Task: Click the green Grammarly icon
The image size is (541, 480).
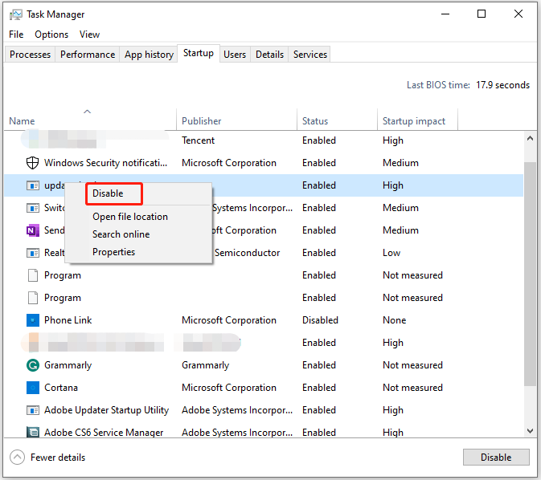Action: (x=33, y=365)
